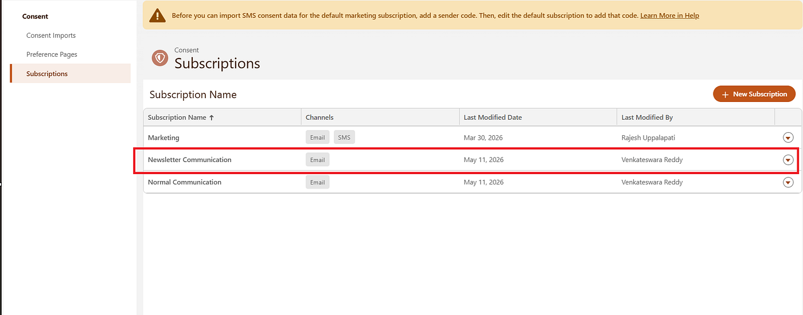Click the Consent breadcrumb above Subscriptions heading
The image size is (803, 315).
[186, 50]
